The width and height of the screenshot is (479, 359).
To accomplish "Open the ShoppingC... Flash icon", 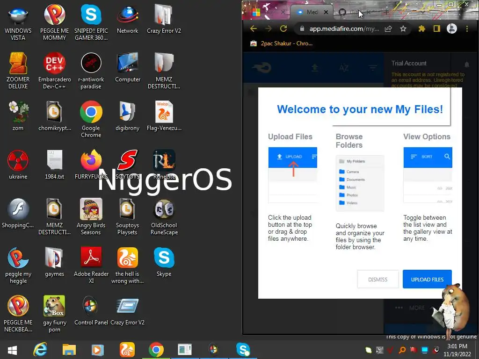I will point(18,213).
